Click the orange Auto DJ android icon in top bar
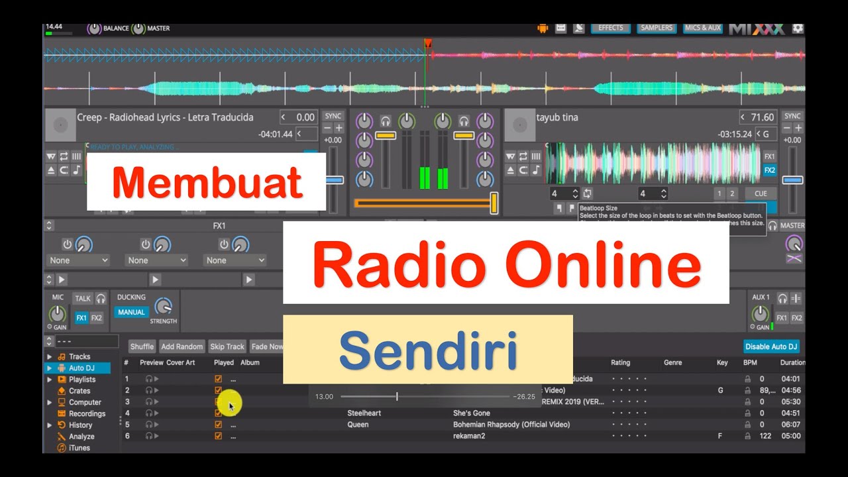Screen dimensions: 848x477 (x=543, y=28)
